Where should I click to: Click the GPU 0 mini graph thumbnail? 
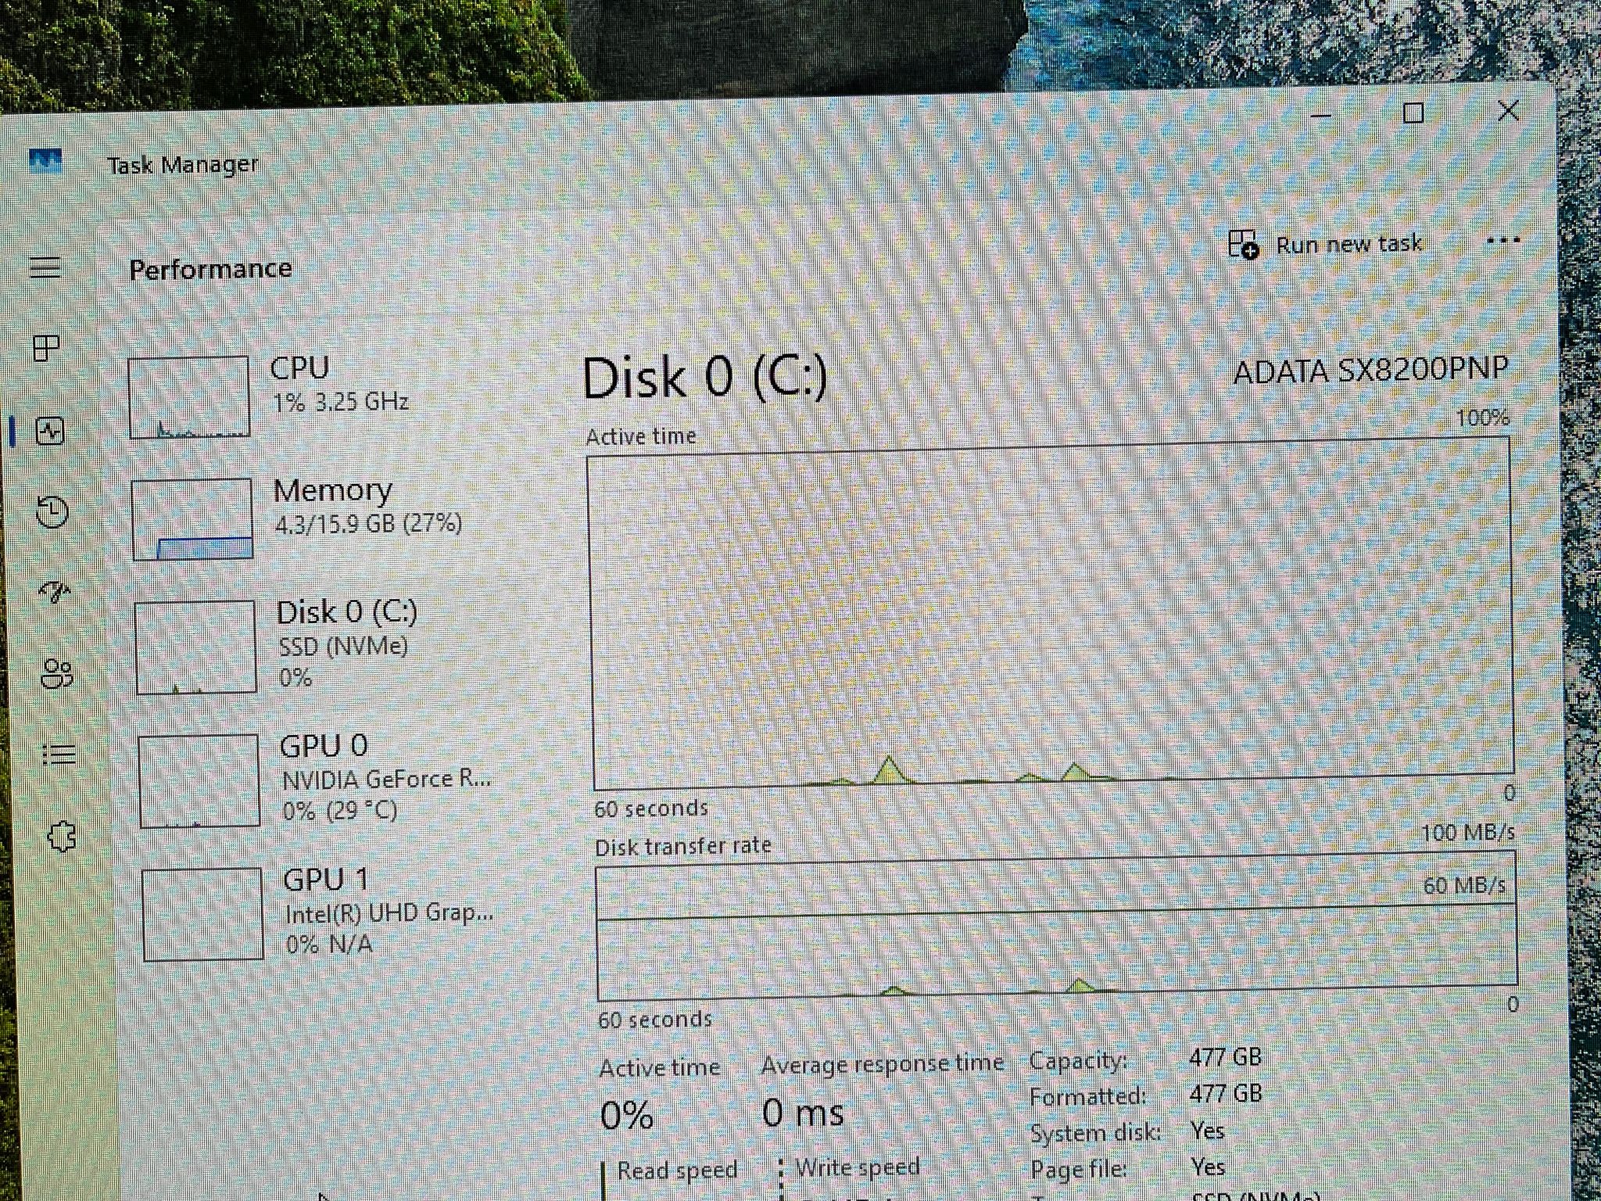tap(199, 780)
